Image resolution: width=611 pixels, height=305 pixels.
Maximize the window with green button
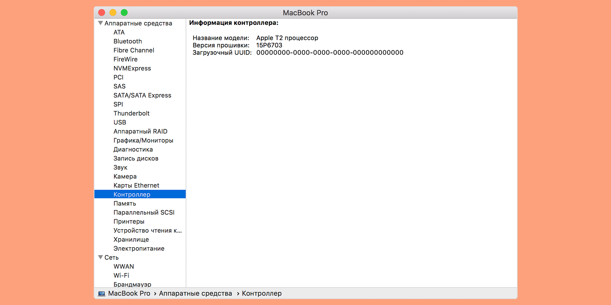pyautogui.click(x=124, y=13)
